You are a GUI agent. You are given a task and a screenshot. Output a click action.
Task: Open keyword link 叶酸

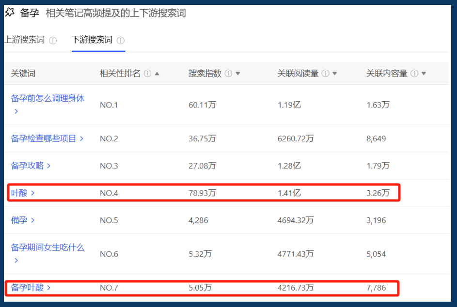tap(19, 193)
